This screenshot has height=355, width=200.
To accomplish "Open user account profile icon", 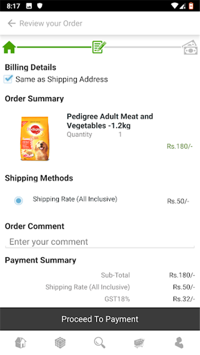I will point(179,342).
